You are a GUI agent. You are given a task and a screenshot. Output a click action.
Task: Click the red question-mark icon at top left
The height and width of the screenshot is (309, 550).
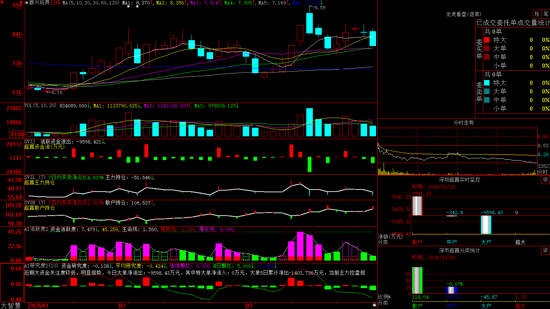click(22, 3)
